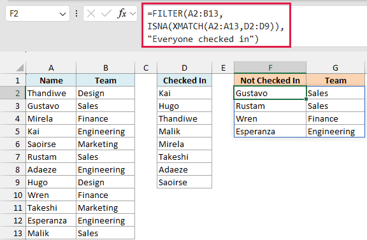Select cell containing Mirela in column A
367x240 pixels.
(x=51, y=118)
